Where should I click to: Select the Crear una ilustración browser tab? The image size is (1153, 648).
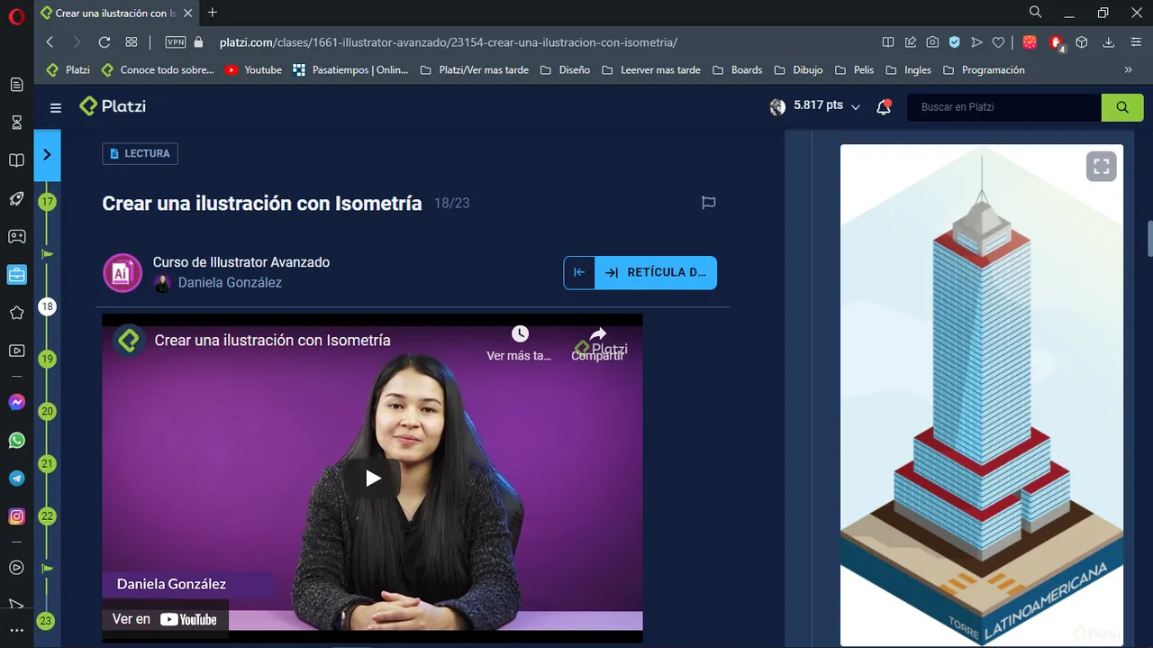pyautogui.click(x=115, y=14)
